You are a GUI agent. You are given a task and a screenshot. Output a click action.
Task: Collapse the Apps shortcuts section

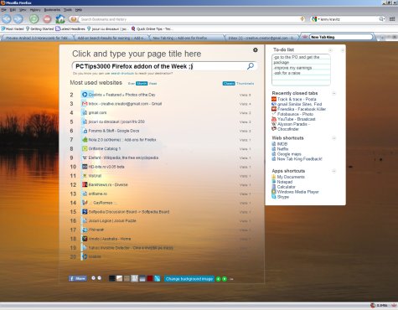click(333, 171)
